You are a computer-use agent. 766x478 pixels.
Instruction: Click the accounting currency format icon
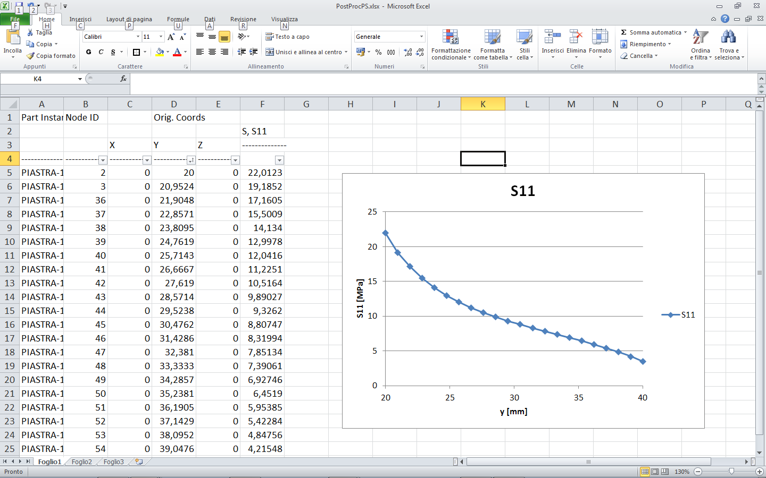pyautogui.click(x=361, y=52)
